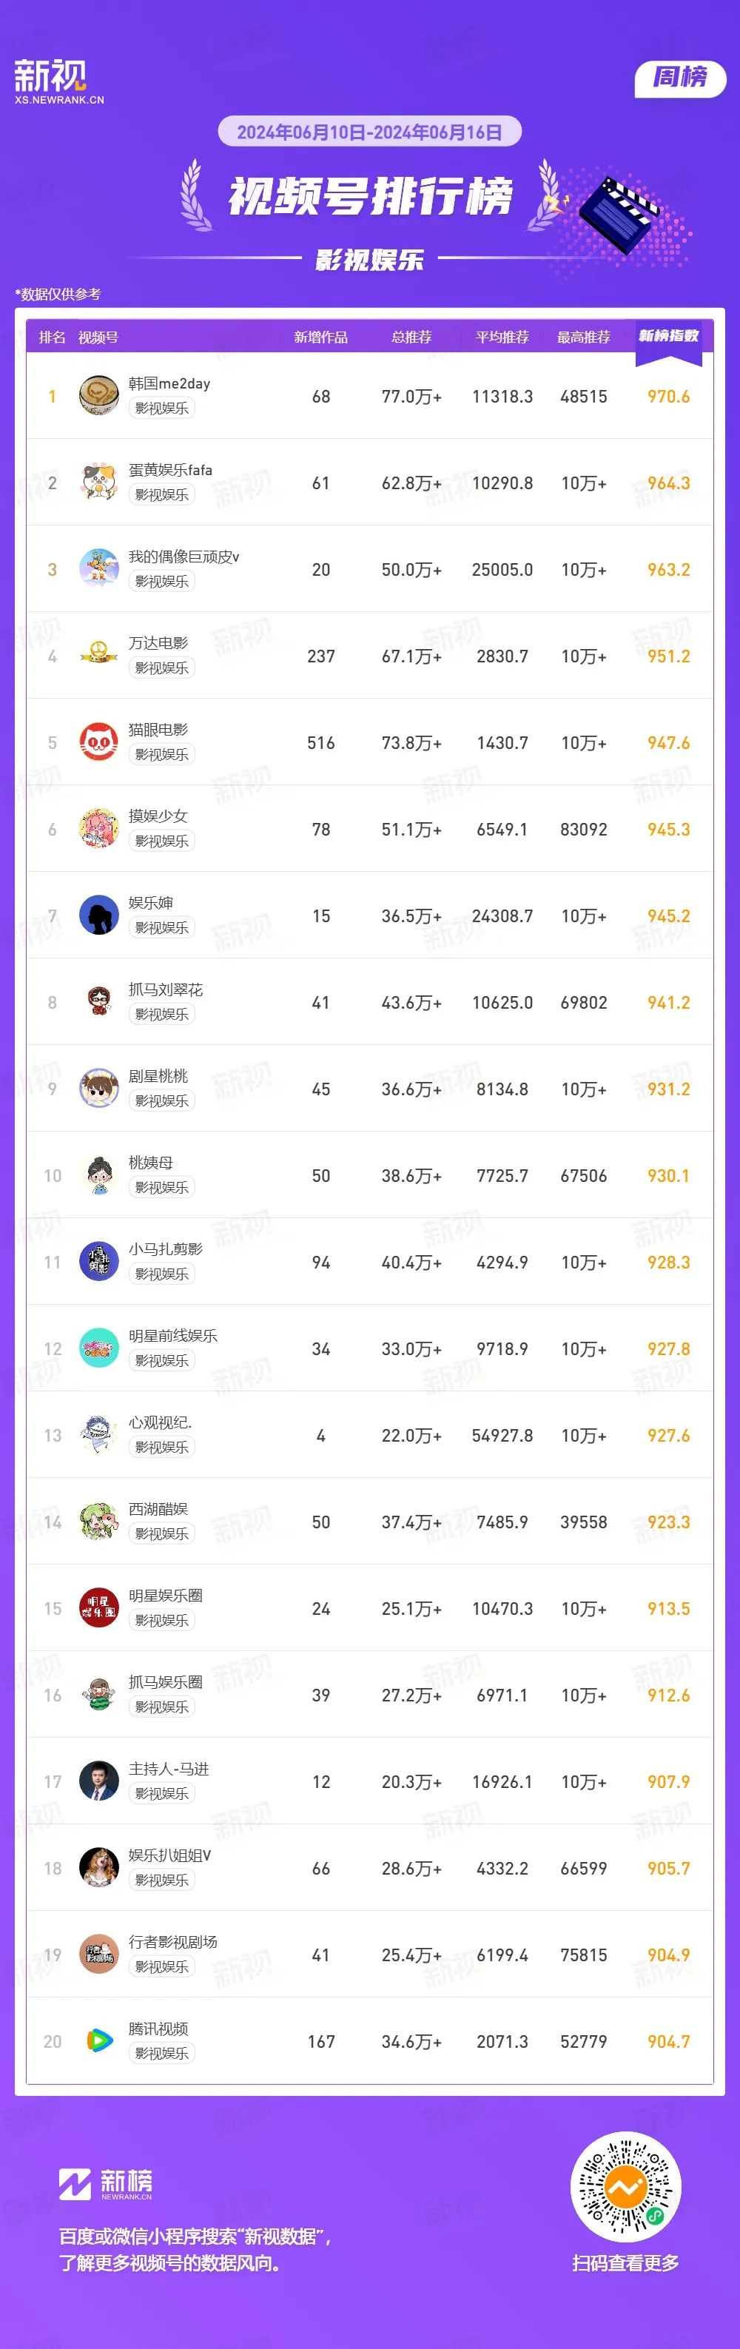This screenshot has width=740, height=2349.
Task: Open the 猫眼电影 red cat avatar
Action: (x=98, y=742)
